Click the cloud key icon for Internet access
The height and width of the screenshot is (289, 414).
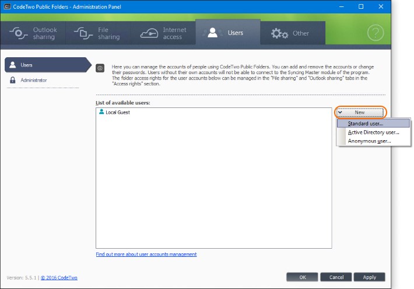[149, 33]
